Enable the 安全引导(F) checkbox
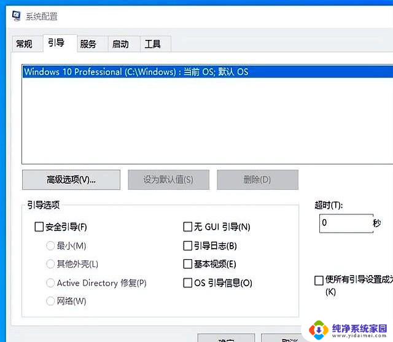 (39, 227)
